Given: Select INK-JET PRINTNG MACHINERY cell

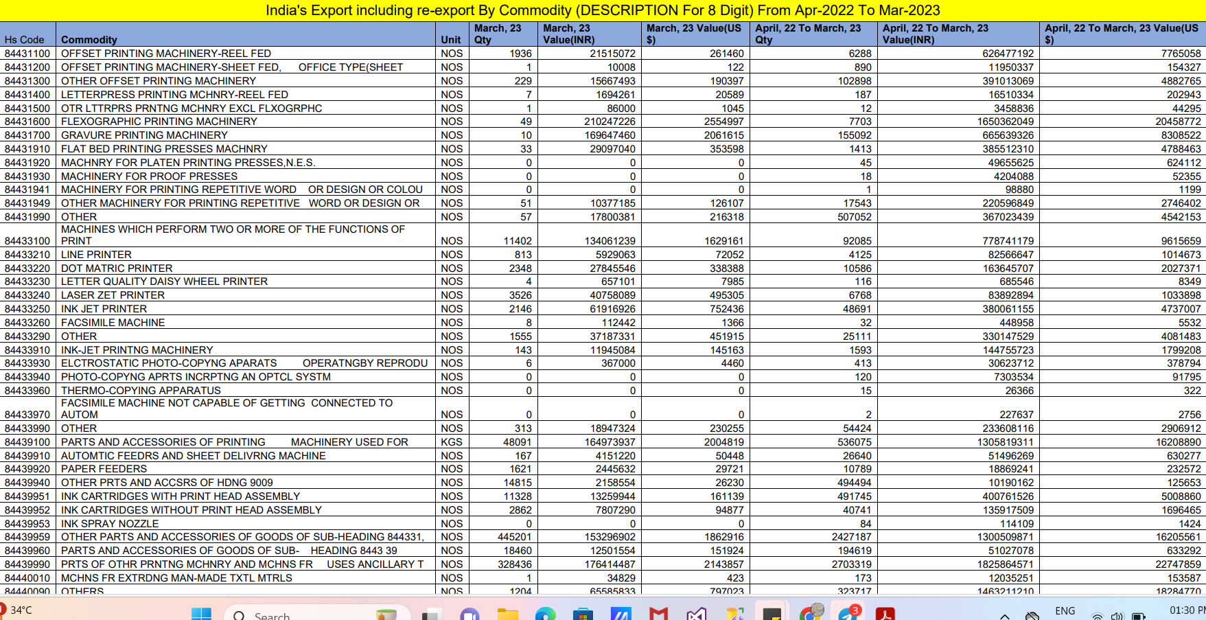Looking at the screenshot, I should pos(245,350).
